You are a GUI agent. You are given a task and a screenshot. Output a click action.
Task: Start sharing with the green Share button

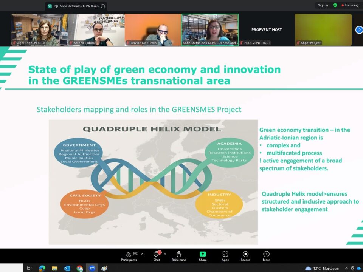203,256
